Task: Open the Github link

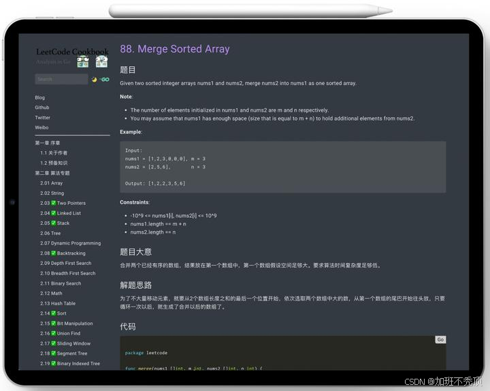Action: pos(42,108)
